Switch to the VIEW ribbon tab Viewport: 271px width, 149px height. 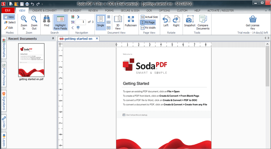click(x=22, y=10)
